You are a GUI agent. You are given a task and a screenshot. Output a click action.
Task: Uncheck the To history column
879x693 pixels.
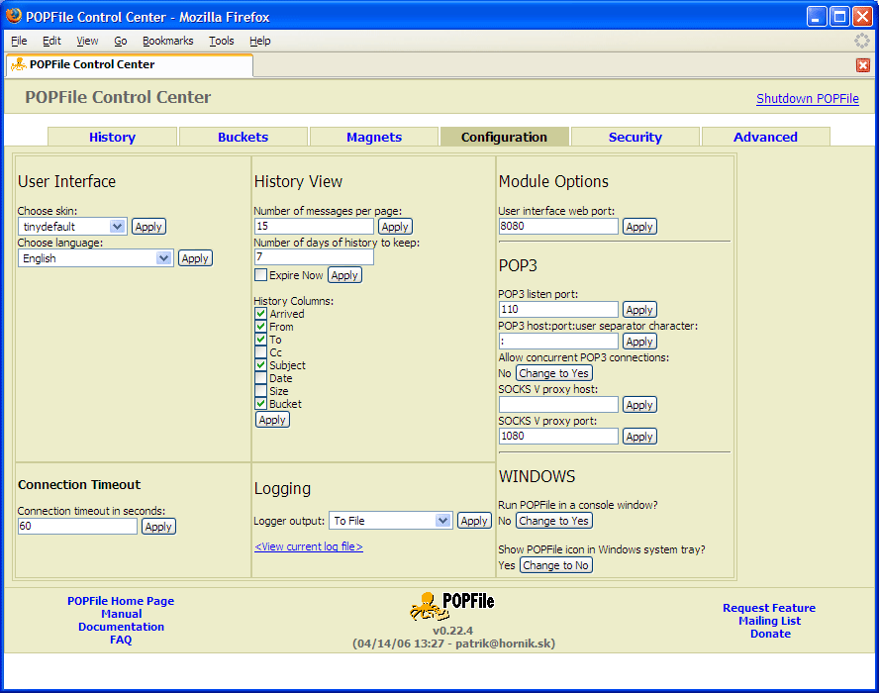point(260,340)
